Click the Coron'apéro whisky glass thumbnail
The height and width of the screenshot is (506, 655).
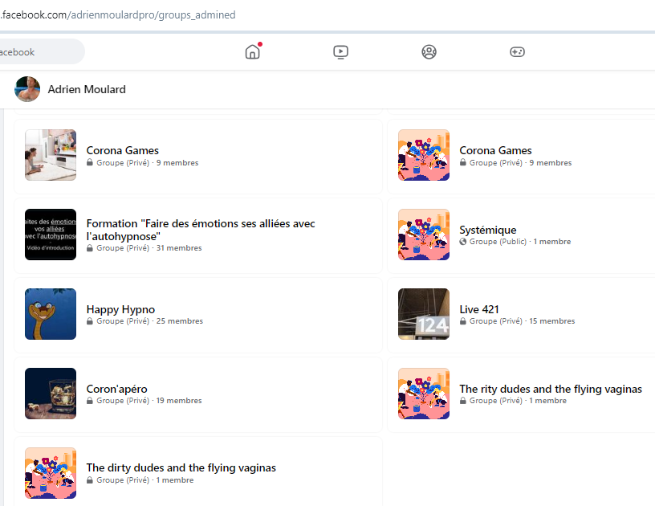pyautogui.click(x=51, y=394)
